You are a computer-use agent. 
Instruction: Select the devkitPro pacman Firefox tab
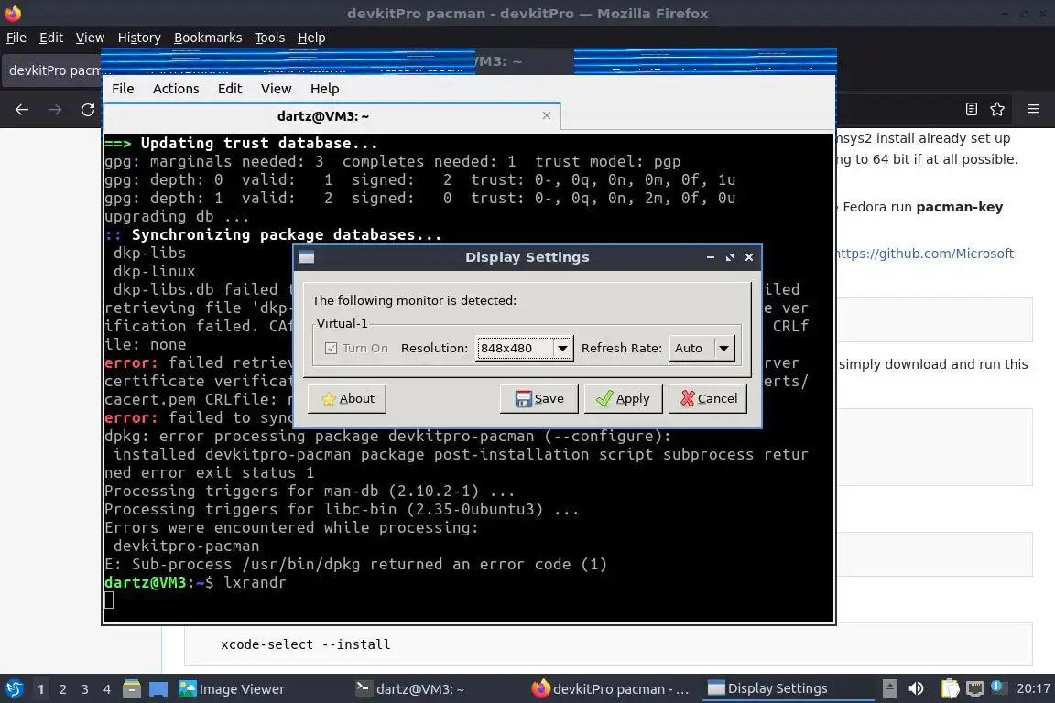pyautogui.click(x=54, y=70)
